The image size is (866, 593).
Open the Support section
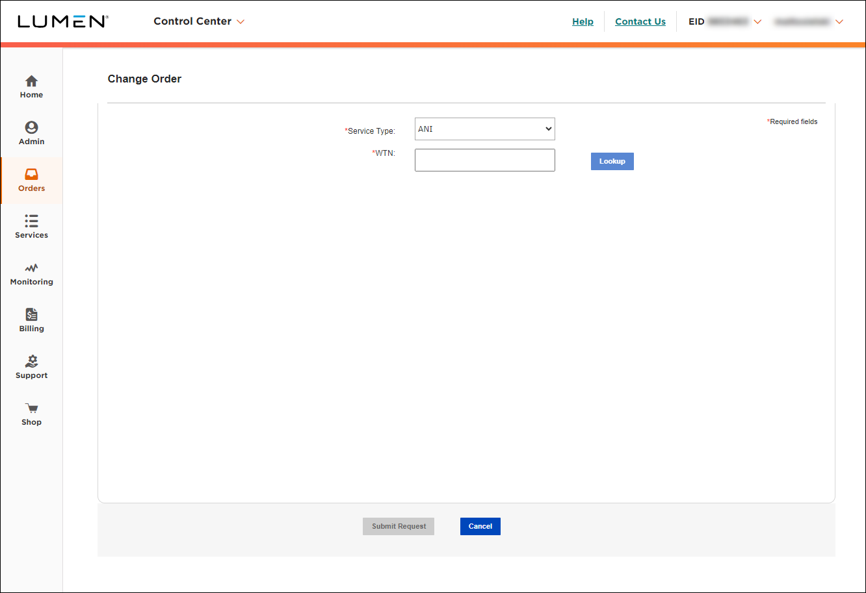coord(31,368)
